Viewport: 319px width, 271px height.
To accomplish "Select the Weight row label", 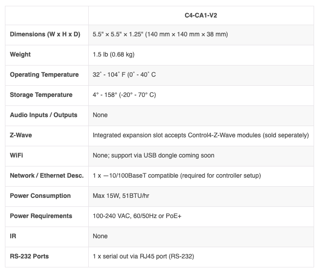I will [x=21, y=55].
